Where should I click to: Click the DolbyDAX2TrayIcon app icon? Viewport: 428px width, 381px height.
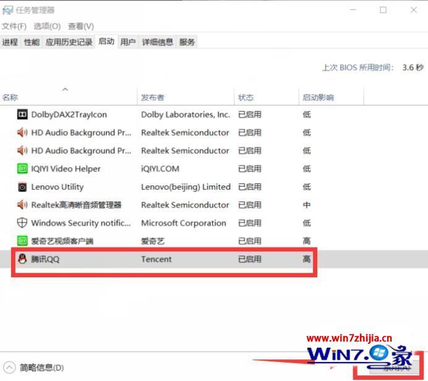22,114
